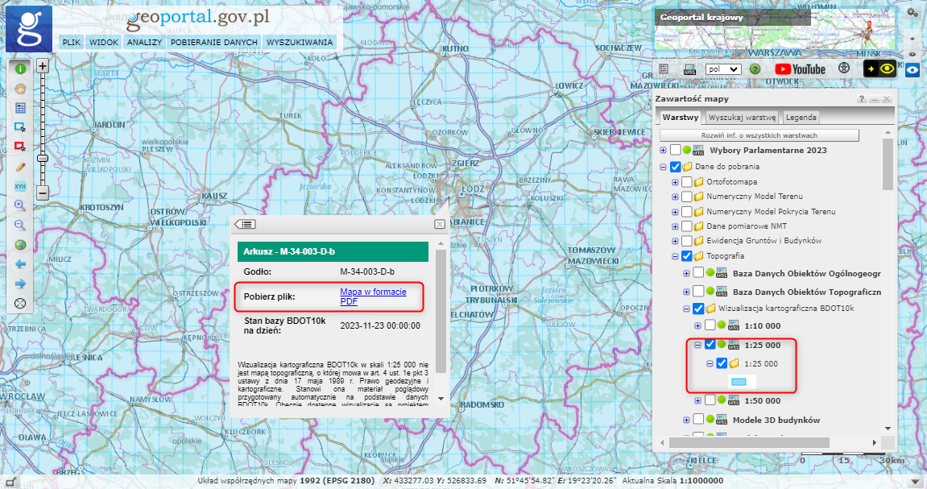Open the POBIERANIE DANYCH menu

coord(213,42)
